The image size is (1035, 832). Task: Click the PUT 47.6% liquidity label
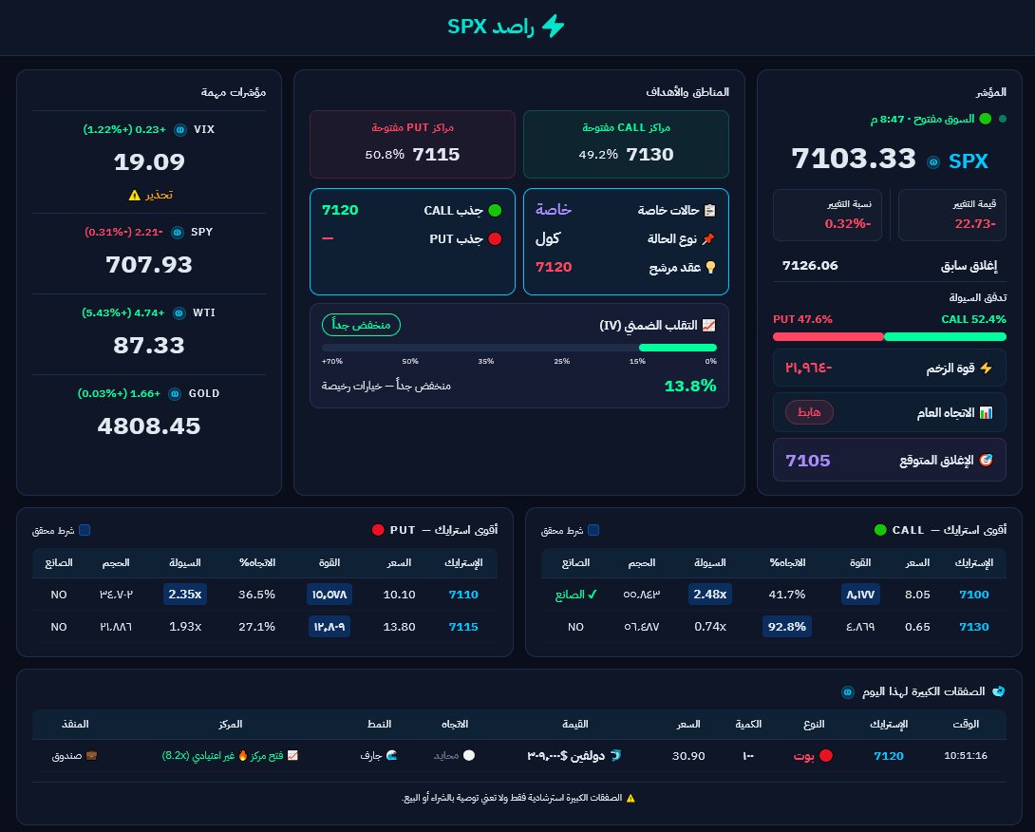tap(802, 319)
